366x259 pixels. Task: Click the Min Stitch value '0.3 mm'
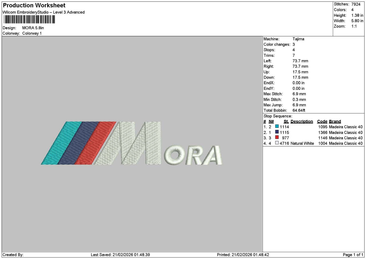(299, 99)
